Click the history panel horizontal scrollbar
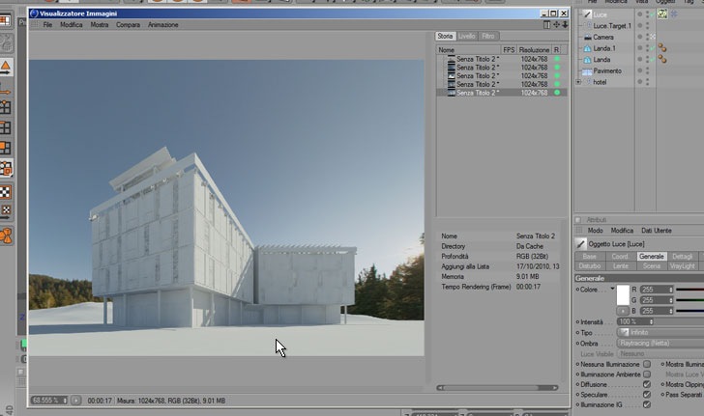 pos(497,388)
